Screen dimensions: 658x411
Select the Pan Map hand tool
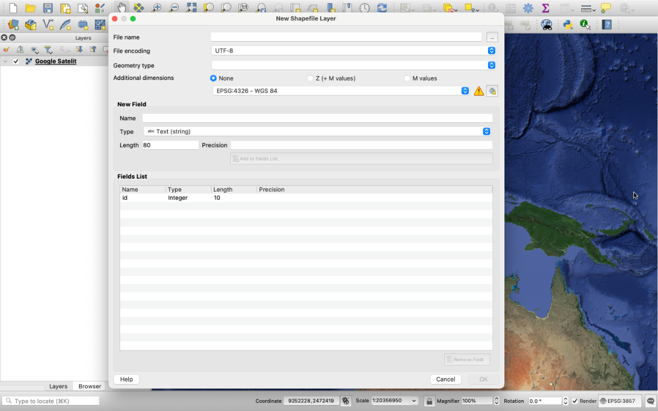(x=122, y=8)
